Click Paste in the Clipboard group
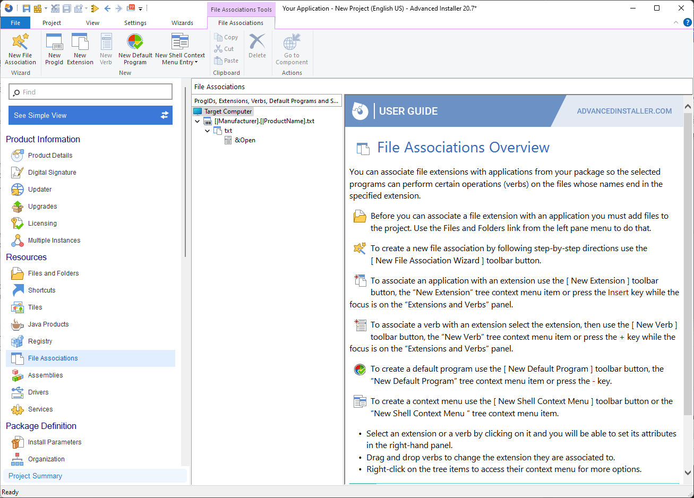The height and width of the screenshot is (498, 694). [226, 61]
